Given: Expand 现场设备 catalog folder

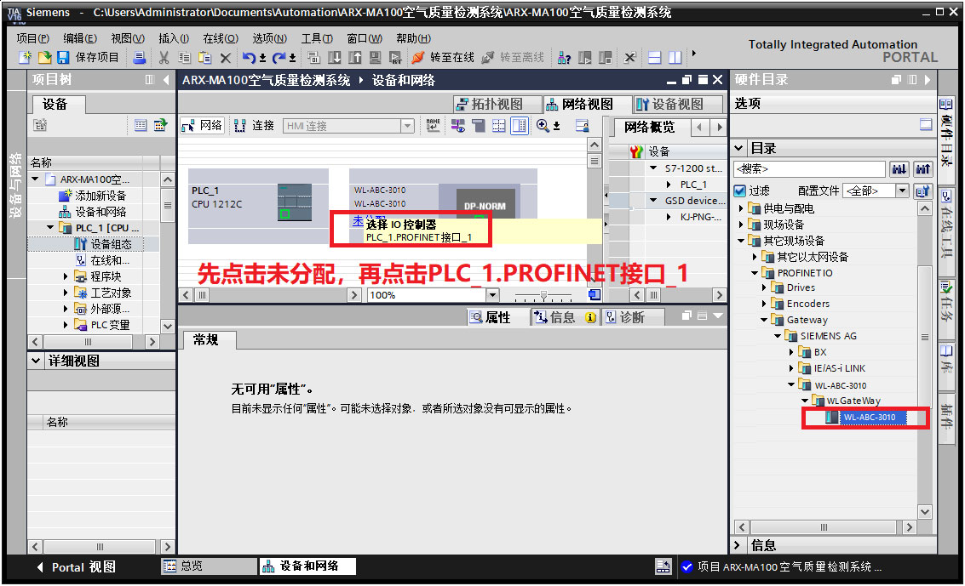Looking at the screenshot, I should [742, 225].
